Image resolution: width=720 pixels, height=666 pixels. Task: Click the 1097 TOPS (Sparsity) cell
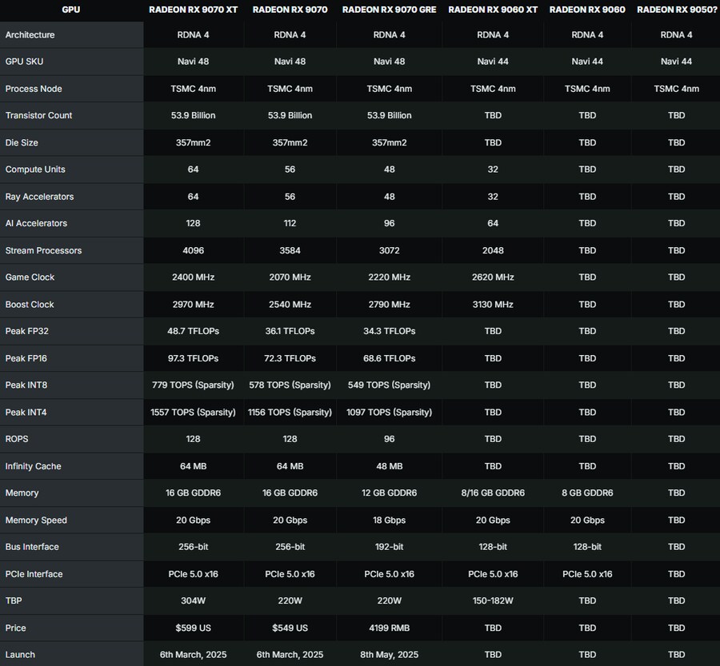pos(389,413)
